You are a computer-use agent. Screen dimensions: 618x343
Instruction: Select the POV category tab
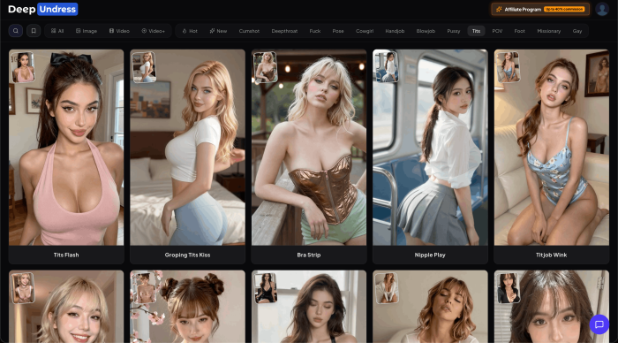coord(497,31)
